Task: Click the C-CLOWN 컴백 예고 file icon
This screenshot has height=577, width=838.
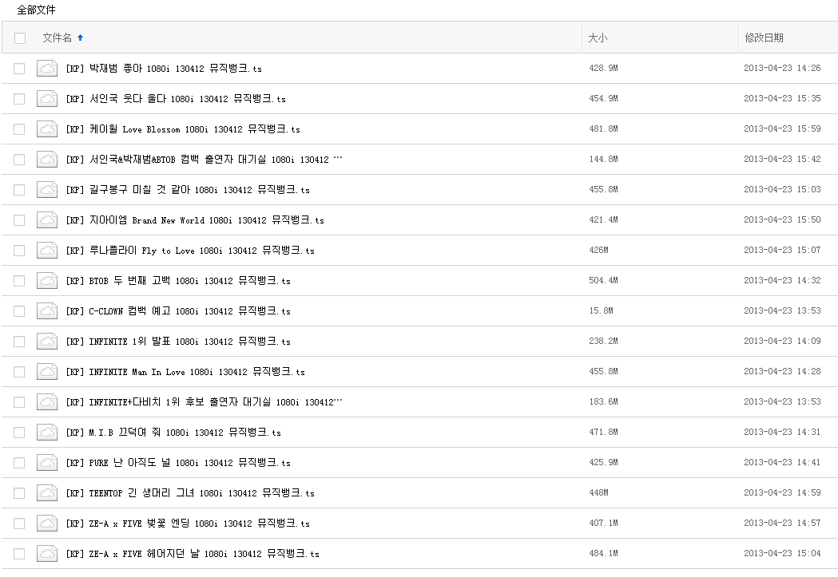Action: point(47,310)
